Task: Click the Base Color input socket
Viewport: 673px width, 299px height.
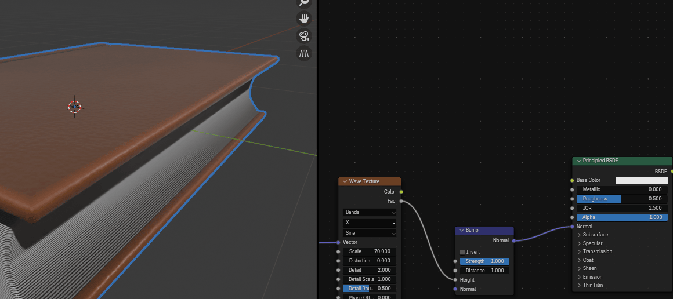Action: pos(572,180)
